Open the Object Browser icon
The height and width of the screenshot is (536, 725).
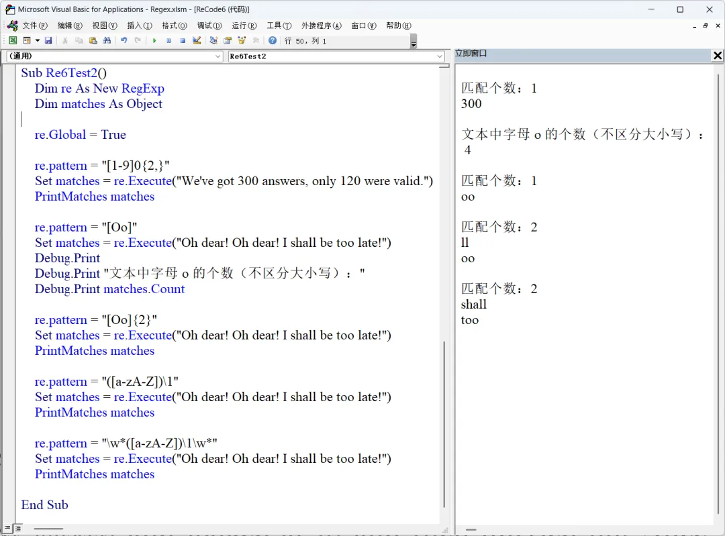(x=242, y=41)
